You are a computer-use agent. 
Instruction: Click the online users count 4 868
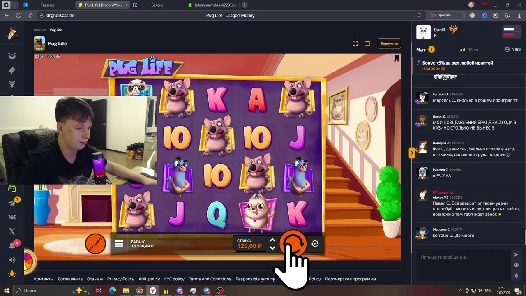513,49
